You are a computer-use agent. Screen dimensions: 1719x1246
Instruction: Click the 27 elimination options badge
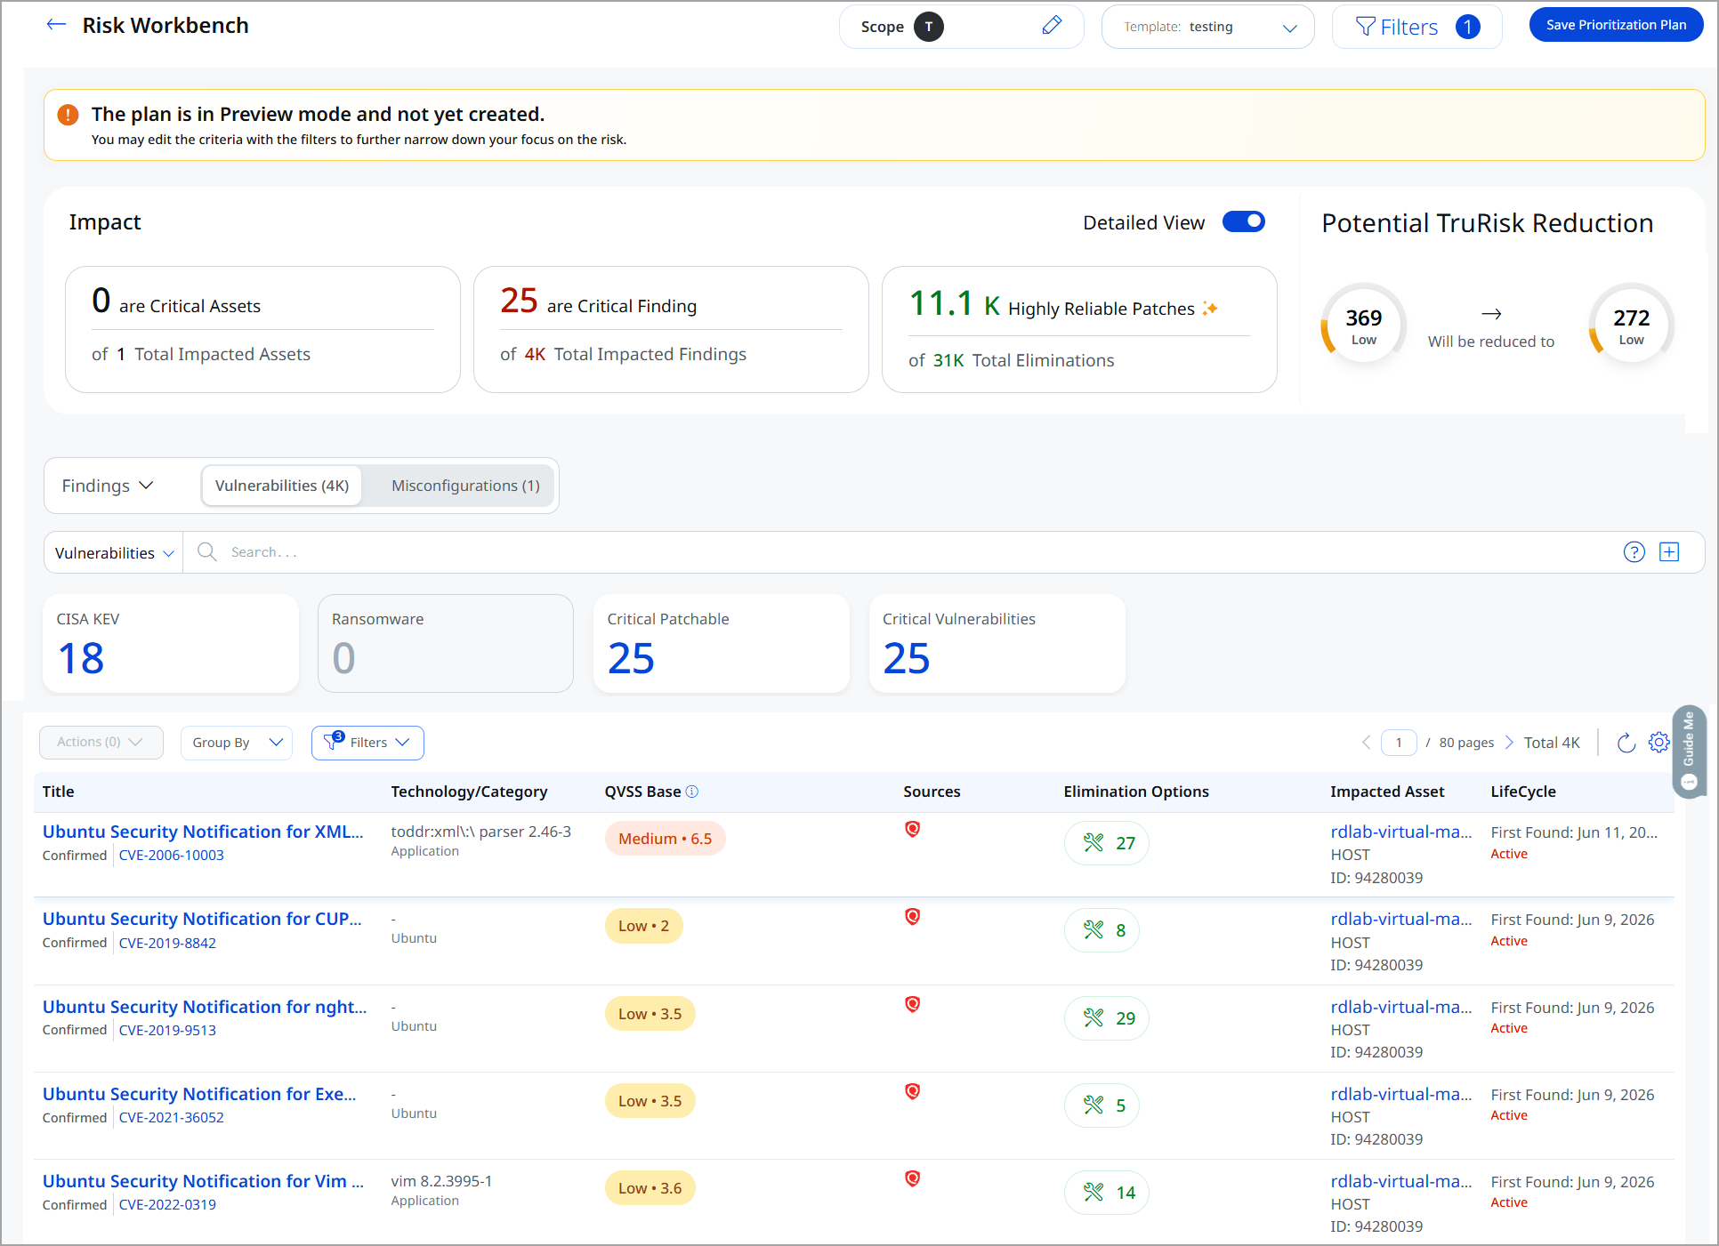click(1107, 843)
